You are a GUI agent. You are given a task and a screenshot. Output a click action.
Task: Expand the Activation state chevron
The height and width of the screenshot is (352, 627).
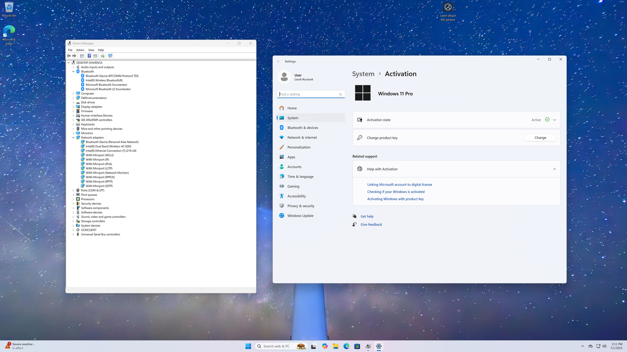555,120
